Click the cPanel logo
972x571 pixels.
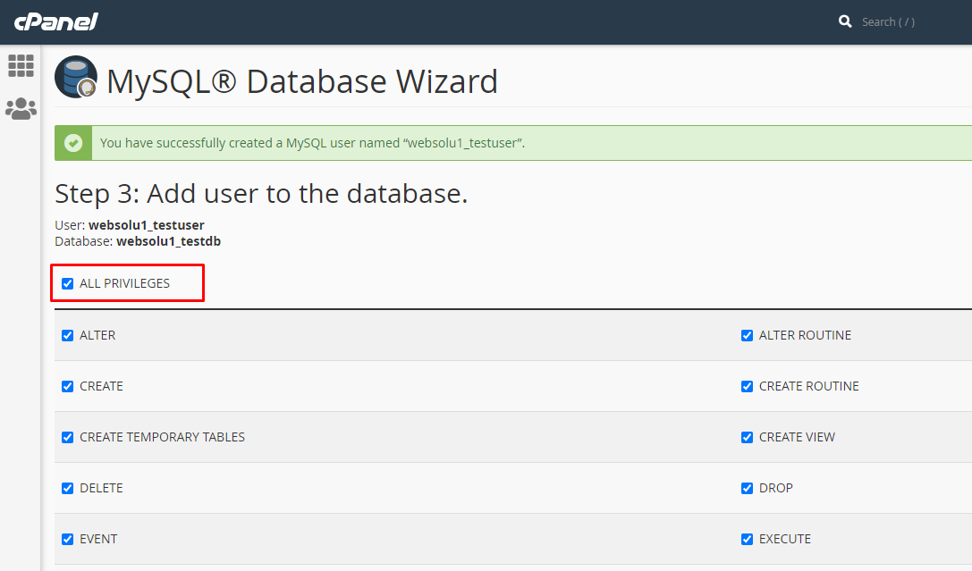[x=55, y=21]
